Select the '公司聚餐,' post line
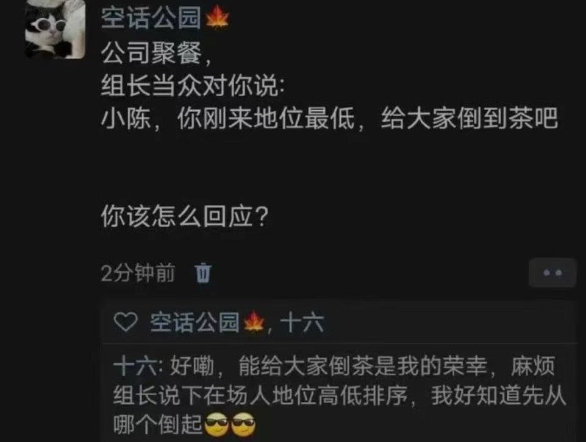This screenshot has width=586, height=442. 156,52
